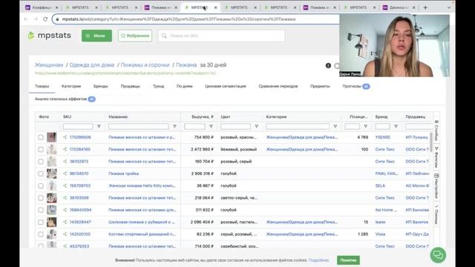Open the Помощь side panel
The width and height of the screenshot is (475, 267).
point(436,214)
